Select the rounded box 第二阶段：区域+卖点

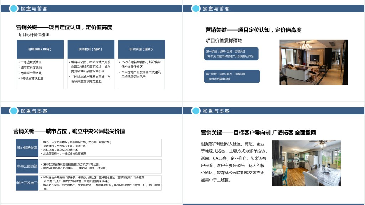[232, 76]
